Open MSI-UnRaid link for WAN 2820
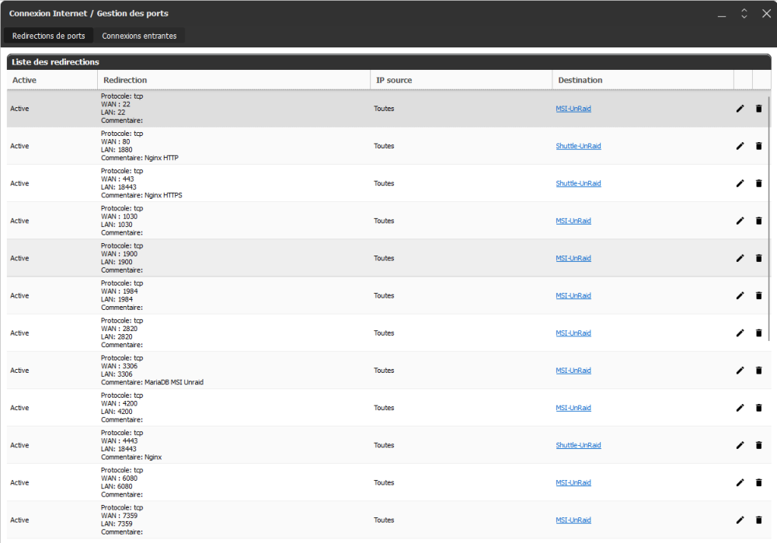Screen dimensions: 777x543 (x=573, y=333)
